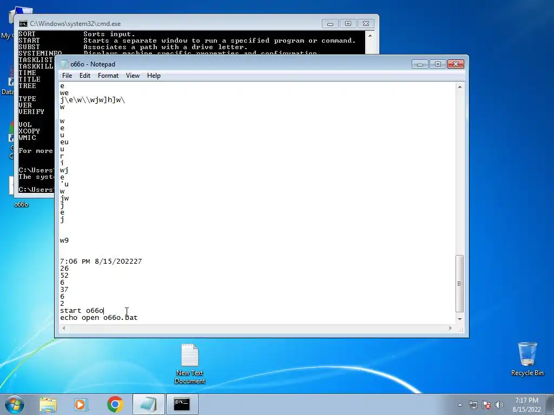Click Notepad horizontal scrollbar right arrow
The image size is (554, 415).
tap(450, 328)
